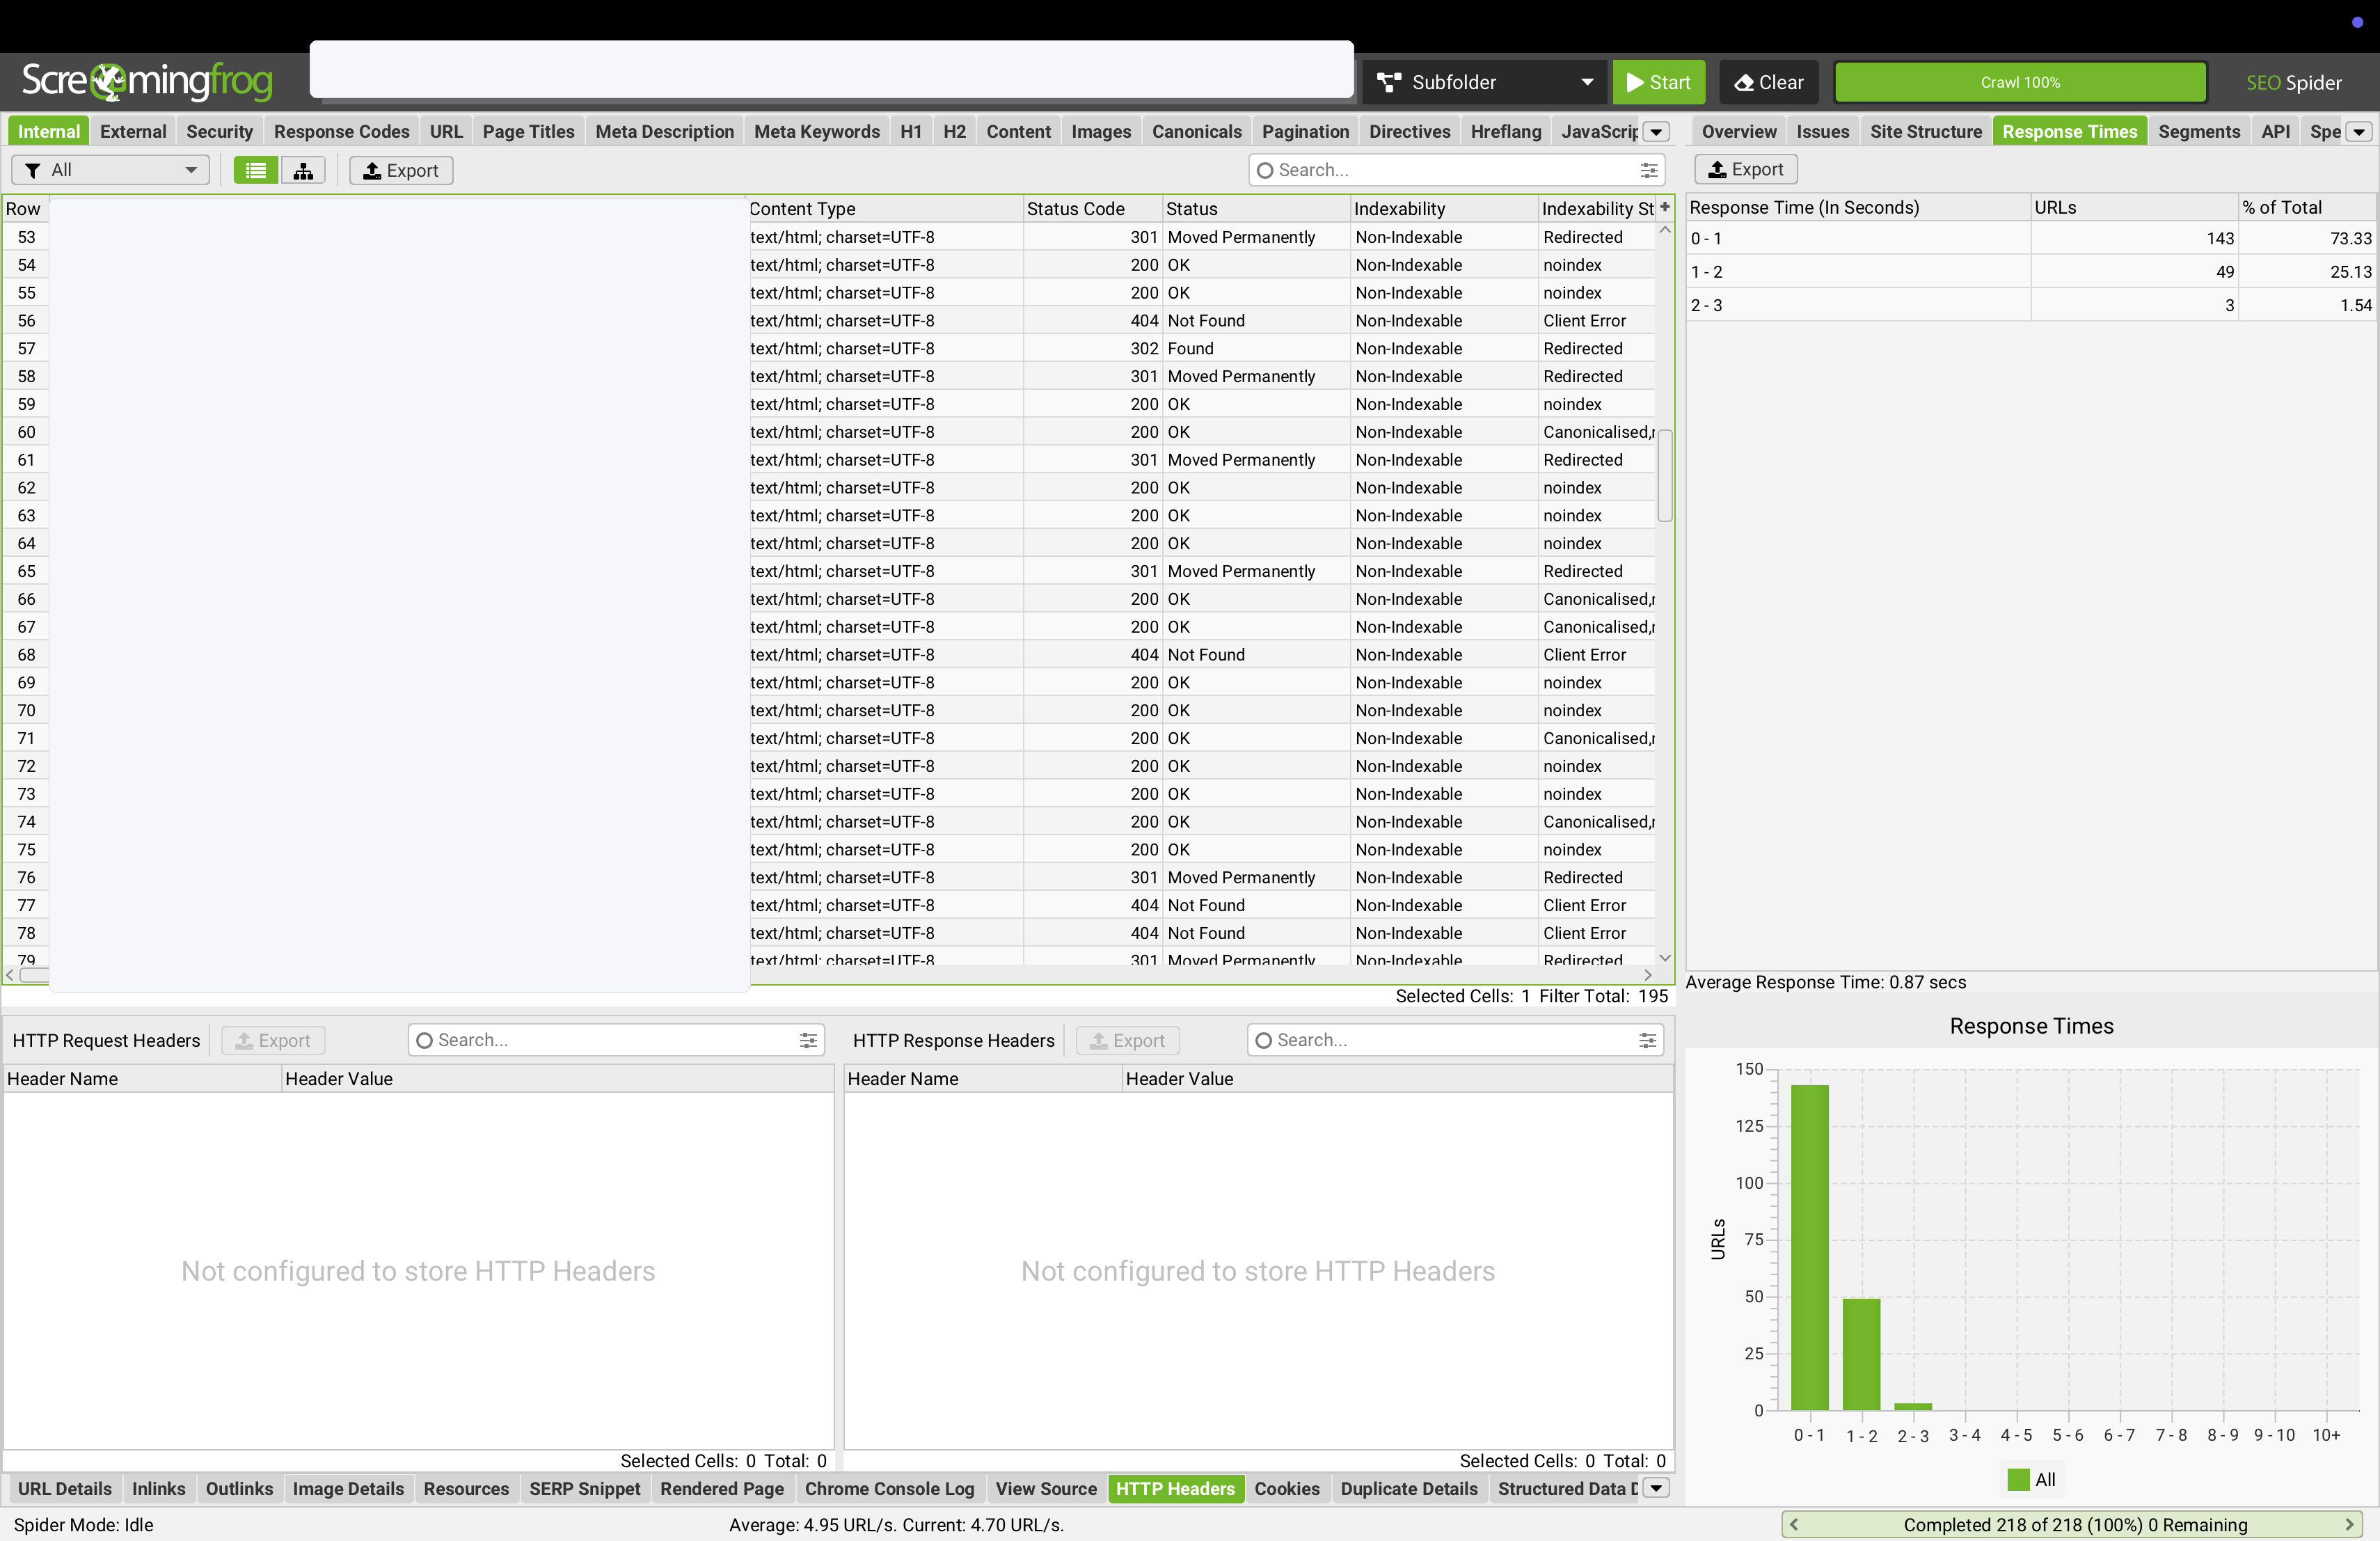The image size is (2380, 1541).
Task: Export the Response Times data
Action: tap(1745, 169)
